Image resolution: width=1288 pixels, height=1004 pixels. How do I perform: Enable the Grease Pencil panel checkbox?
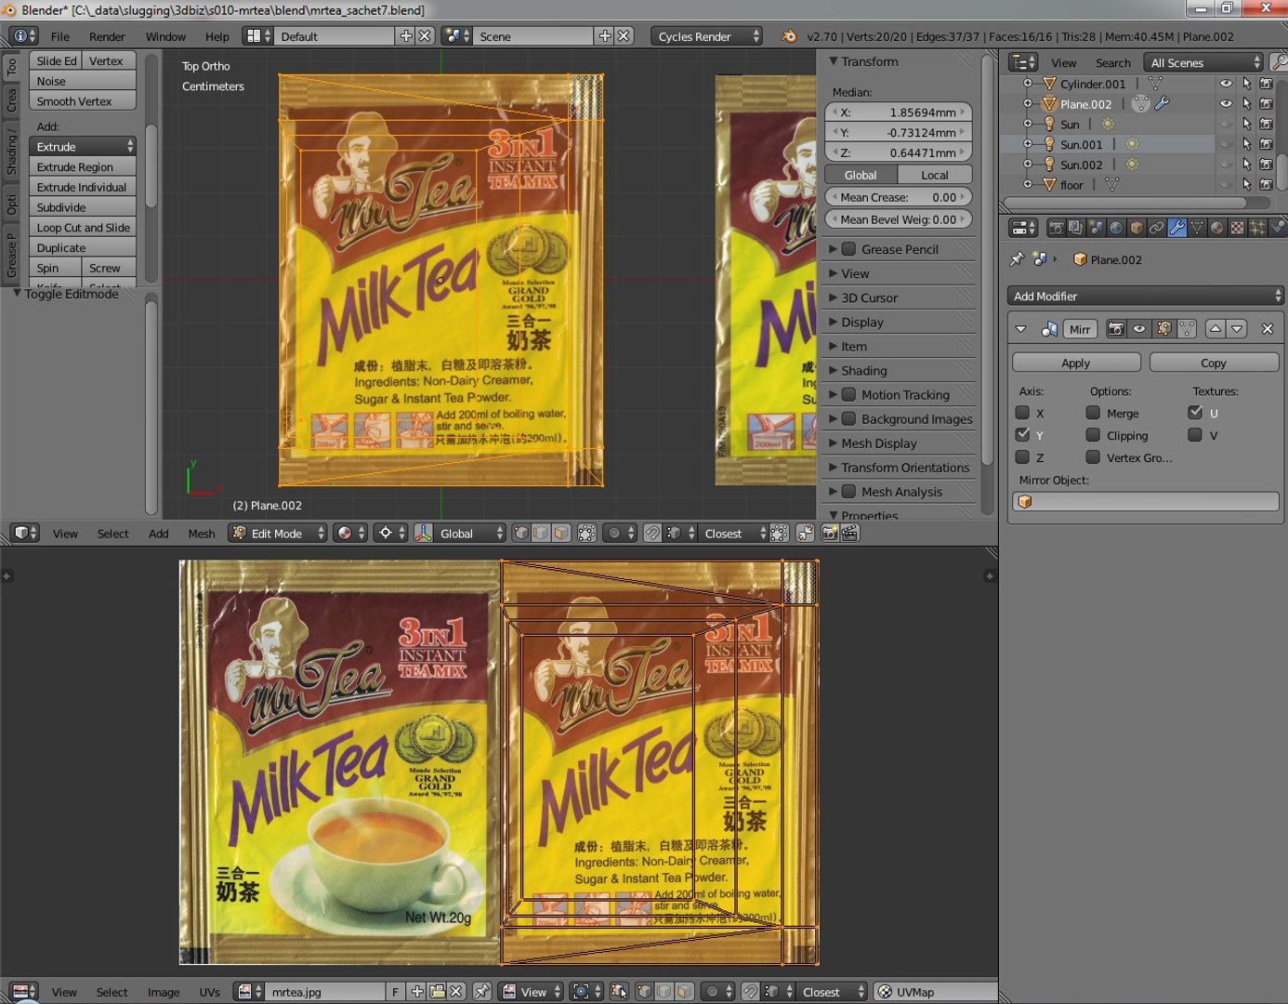tap(848, 249)
